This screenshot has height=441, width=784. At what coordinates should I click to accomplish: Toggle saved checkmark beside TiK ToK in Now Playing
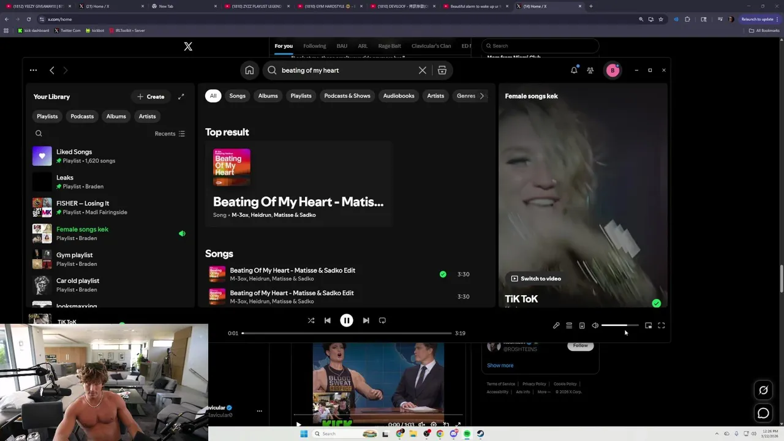click(x=657, y=303)
